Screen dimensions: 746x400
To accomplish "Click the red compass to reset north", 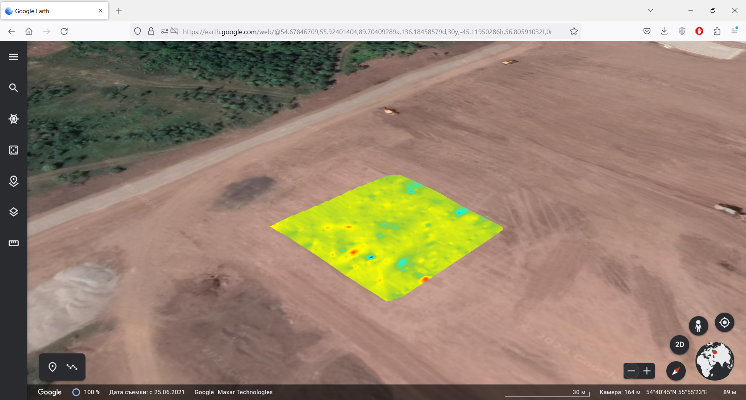I will 676,371.
